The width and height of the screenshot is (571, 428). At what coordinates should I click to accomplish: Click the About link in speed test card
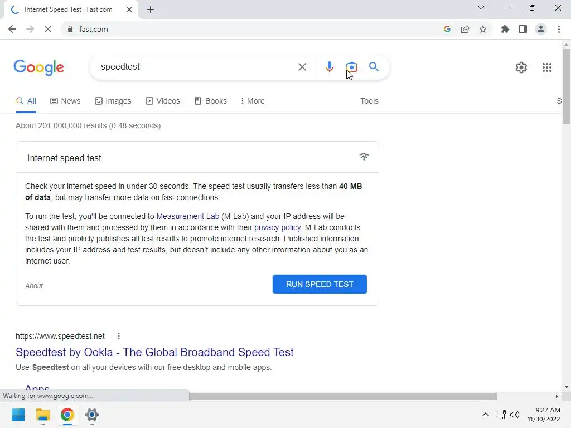coord(34,286)
